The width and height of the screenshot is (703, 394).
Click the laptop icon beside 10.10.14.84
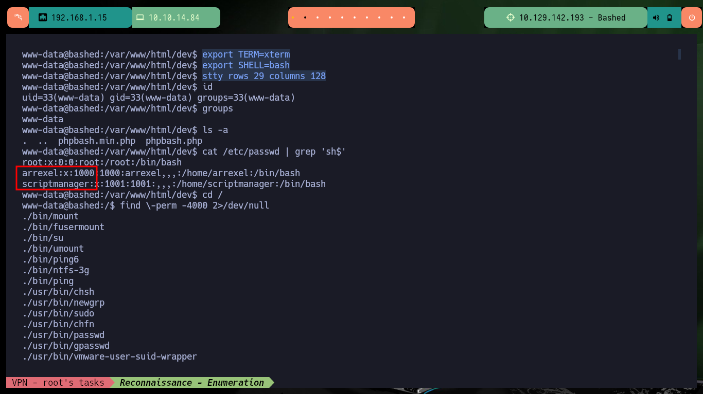pos(140,17)
